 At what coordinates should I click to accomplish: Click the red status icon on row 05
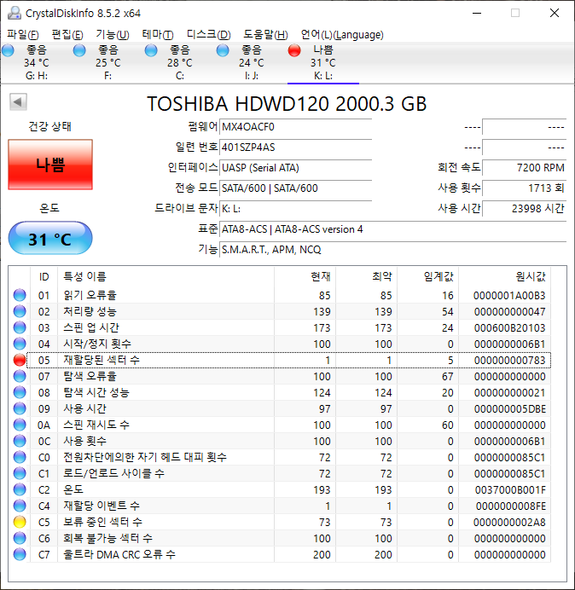click(20, 360)
